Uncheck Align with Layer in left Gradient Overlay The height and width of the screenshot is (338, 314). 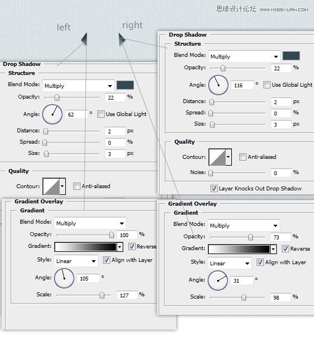click(x=106, y=260)
